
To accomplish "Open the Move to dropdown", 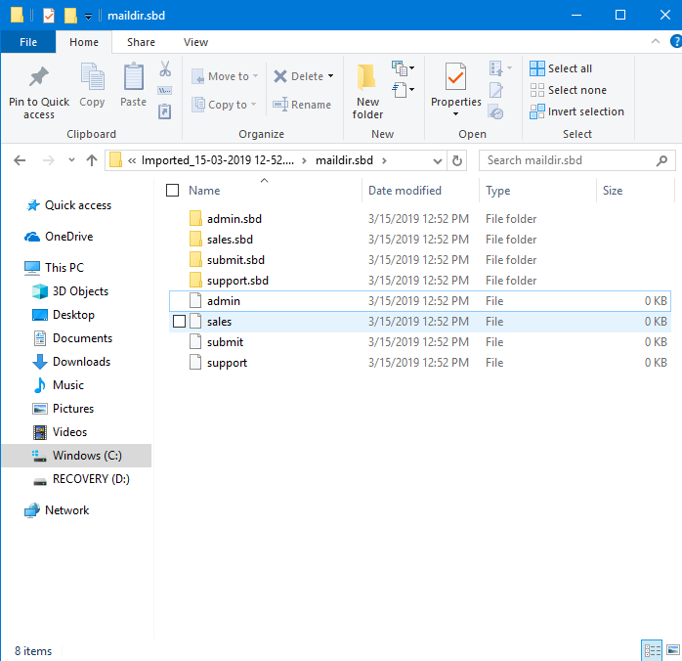I will coord(225,76).
